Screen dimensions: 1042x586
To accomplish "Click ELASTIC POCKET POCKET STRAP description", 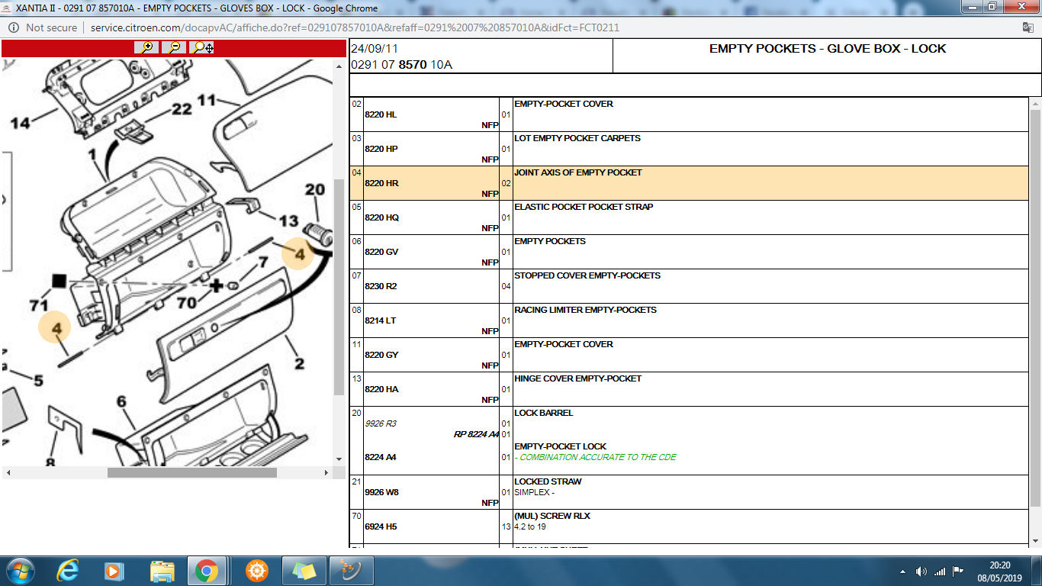I will click(x=584, y=207).
